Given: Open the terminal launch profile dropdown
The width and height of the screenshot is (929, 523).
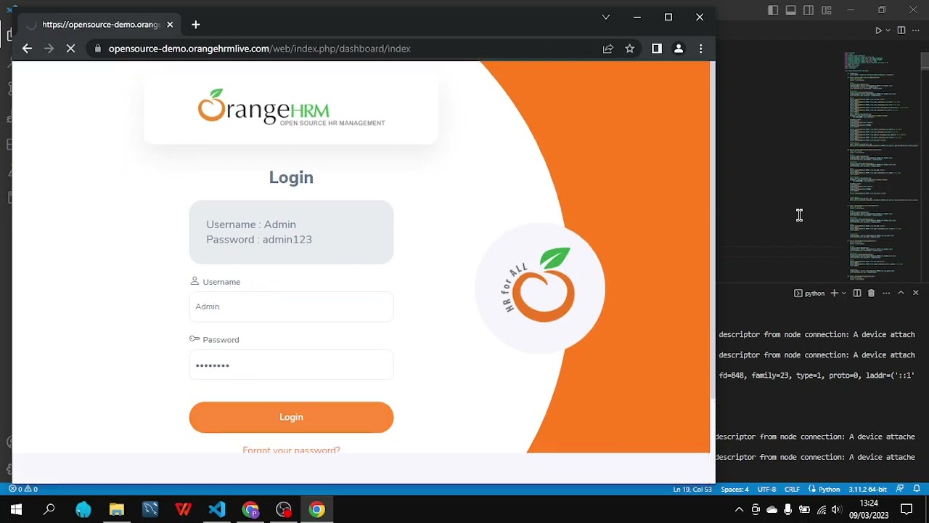Looking at the screenshot, I should click(x=843, y=293).
